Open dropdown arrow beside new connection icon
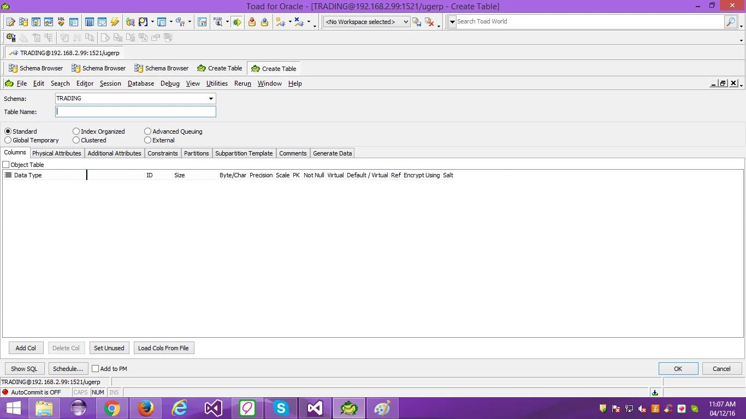This screenshot has height=419, width=746. 290,22
